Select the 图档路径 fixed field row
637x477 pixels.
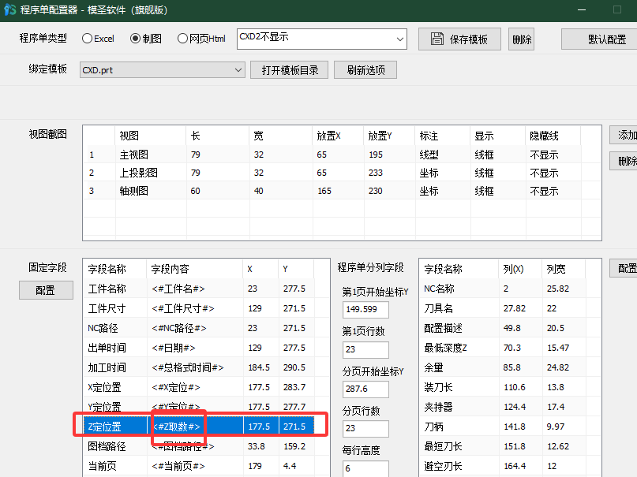205,446
